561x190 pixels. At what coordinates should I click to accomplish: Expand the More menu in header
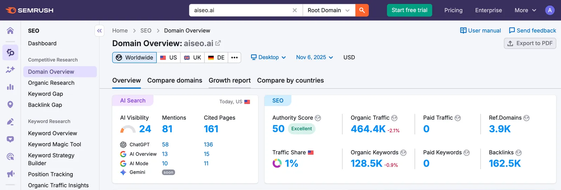(x=525, y=10)
